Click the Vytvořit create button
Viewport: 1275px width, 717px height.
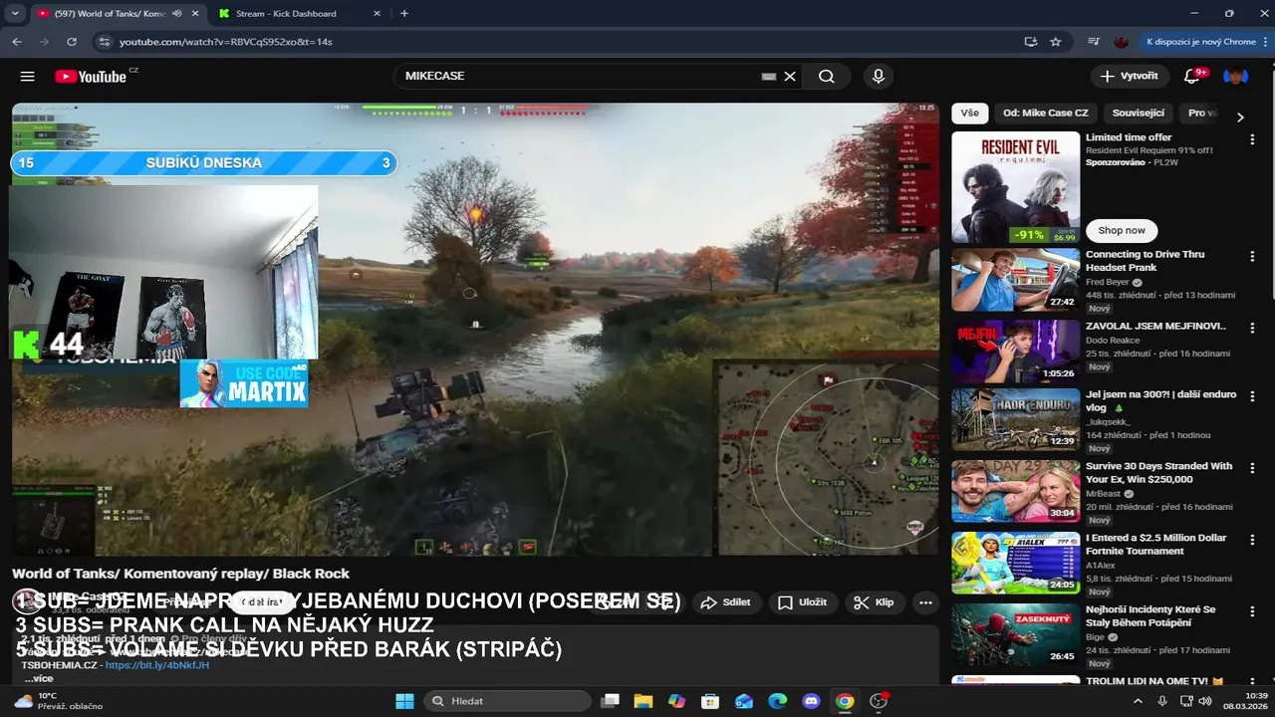click(x=1130, y=77)
